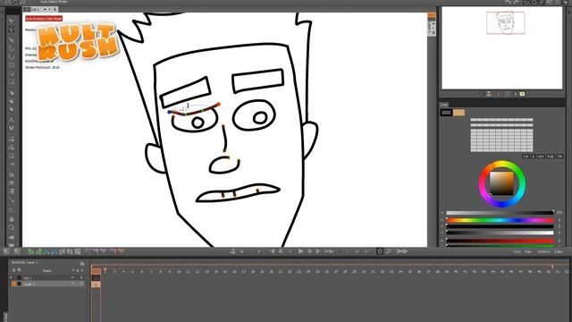Step to the previous frame
This screenshot has width=572, height=322.
pos(281,251)
